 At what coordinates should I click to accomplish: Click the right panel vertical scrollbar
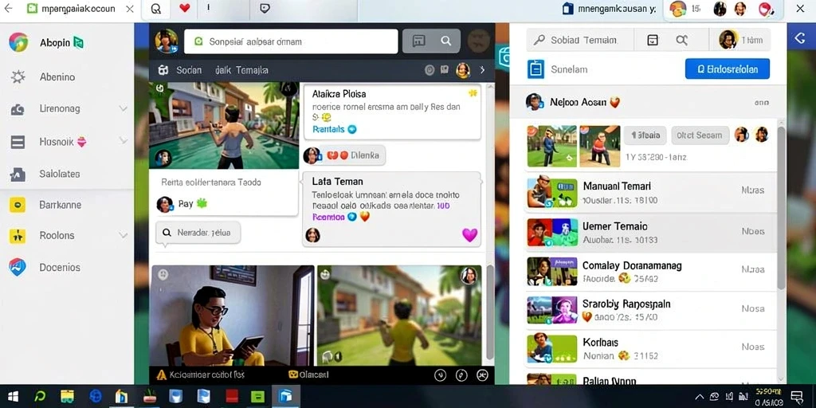pyautogui.click(x=781, y=208)
